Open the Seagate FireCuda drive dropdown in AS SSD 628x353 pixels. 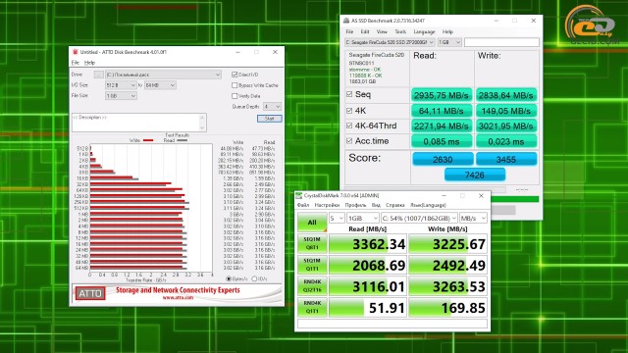click(390, 42)
